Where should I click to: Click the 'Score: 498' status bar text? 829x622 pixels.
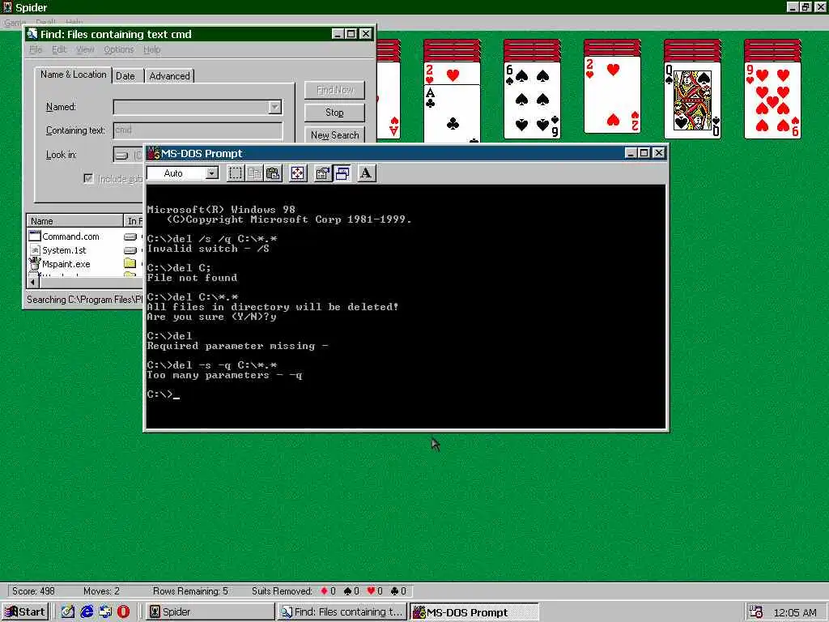(33, 590)
